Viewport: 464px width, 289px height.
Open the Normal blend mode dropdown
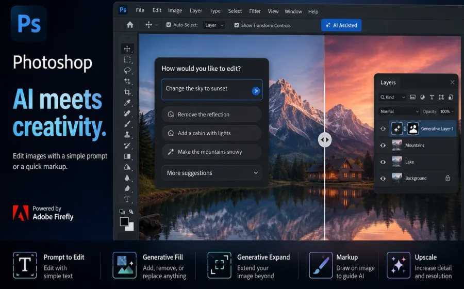399,111
